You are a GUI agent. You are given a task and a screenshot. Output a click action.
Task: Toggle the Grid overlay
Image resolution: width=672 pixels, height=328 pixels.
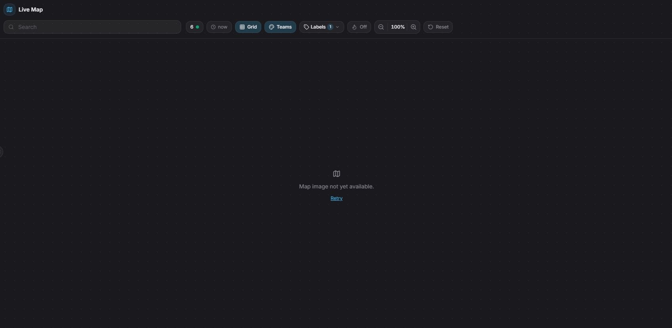pos(248,27)
